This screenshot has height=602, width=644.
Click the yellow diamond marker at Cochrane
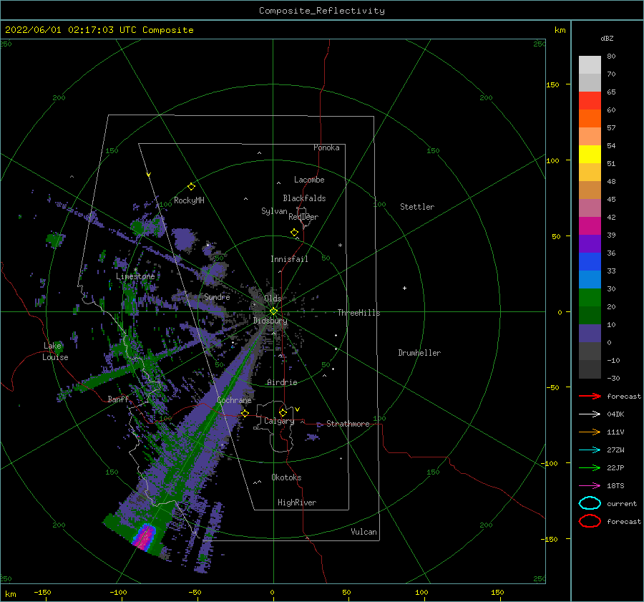pos(245,414)
